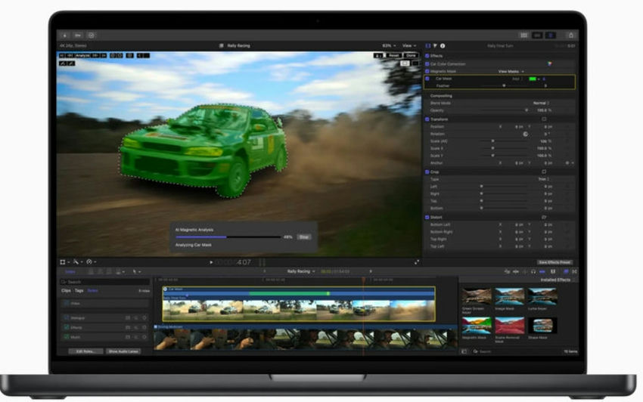This screenshot has width=643, height=402.
Task: Select the Green Screen Keyer effect thumbnail
Action: coord(476,296)
